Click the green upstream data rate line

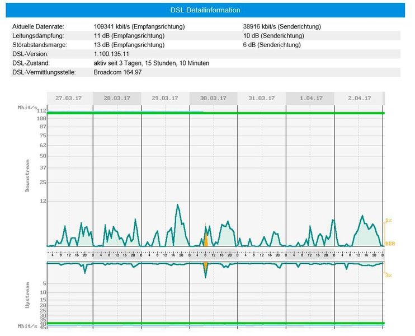click(x=215, y=323)
